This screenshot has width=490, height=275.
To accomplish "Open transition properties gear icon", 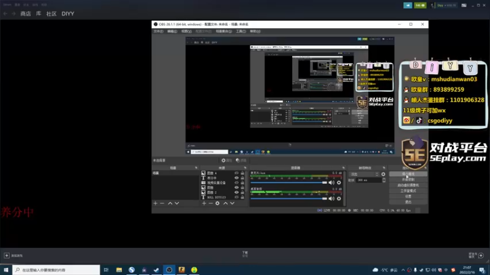I will pos(383,174).
